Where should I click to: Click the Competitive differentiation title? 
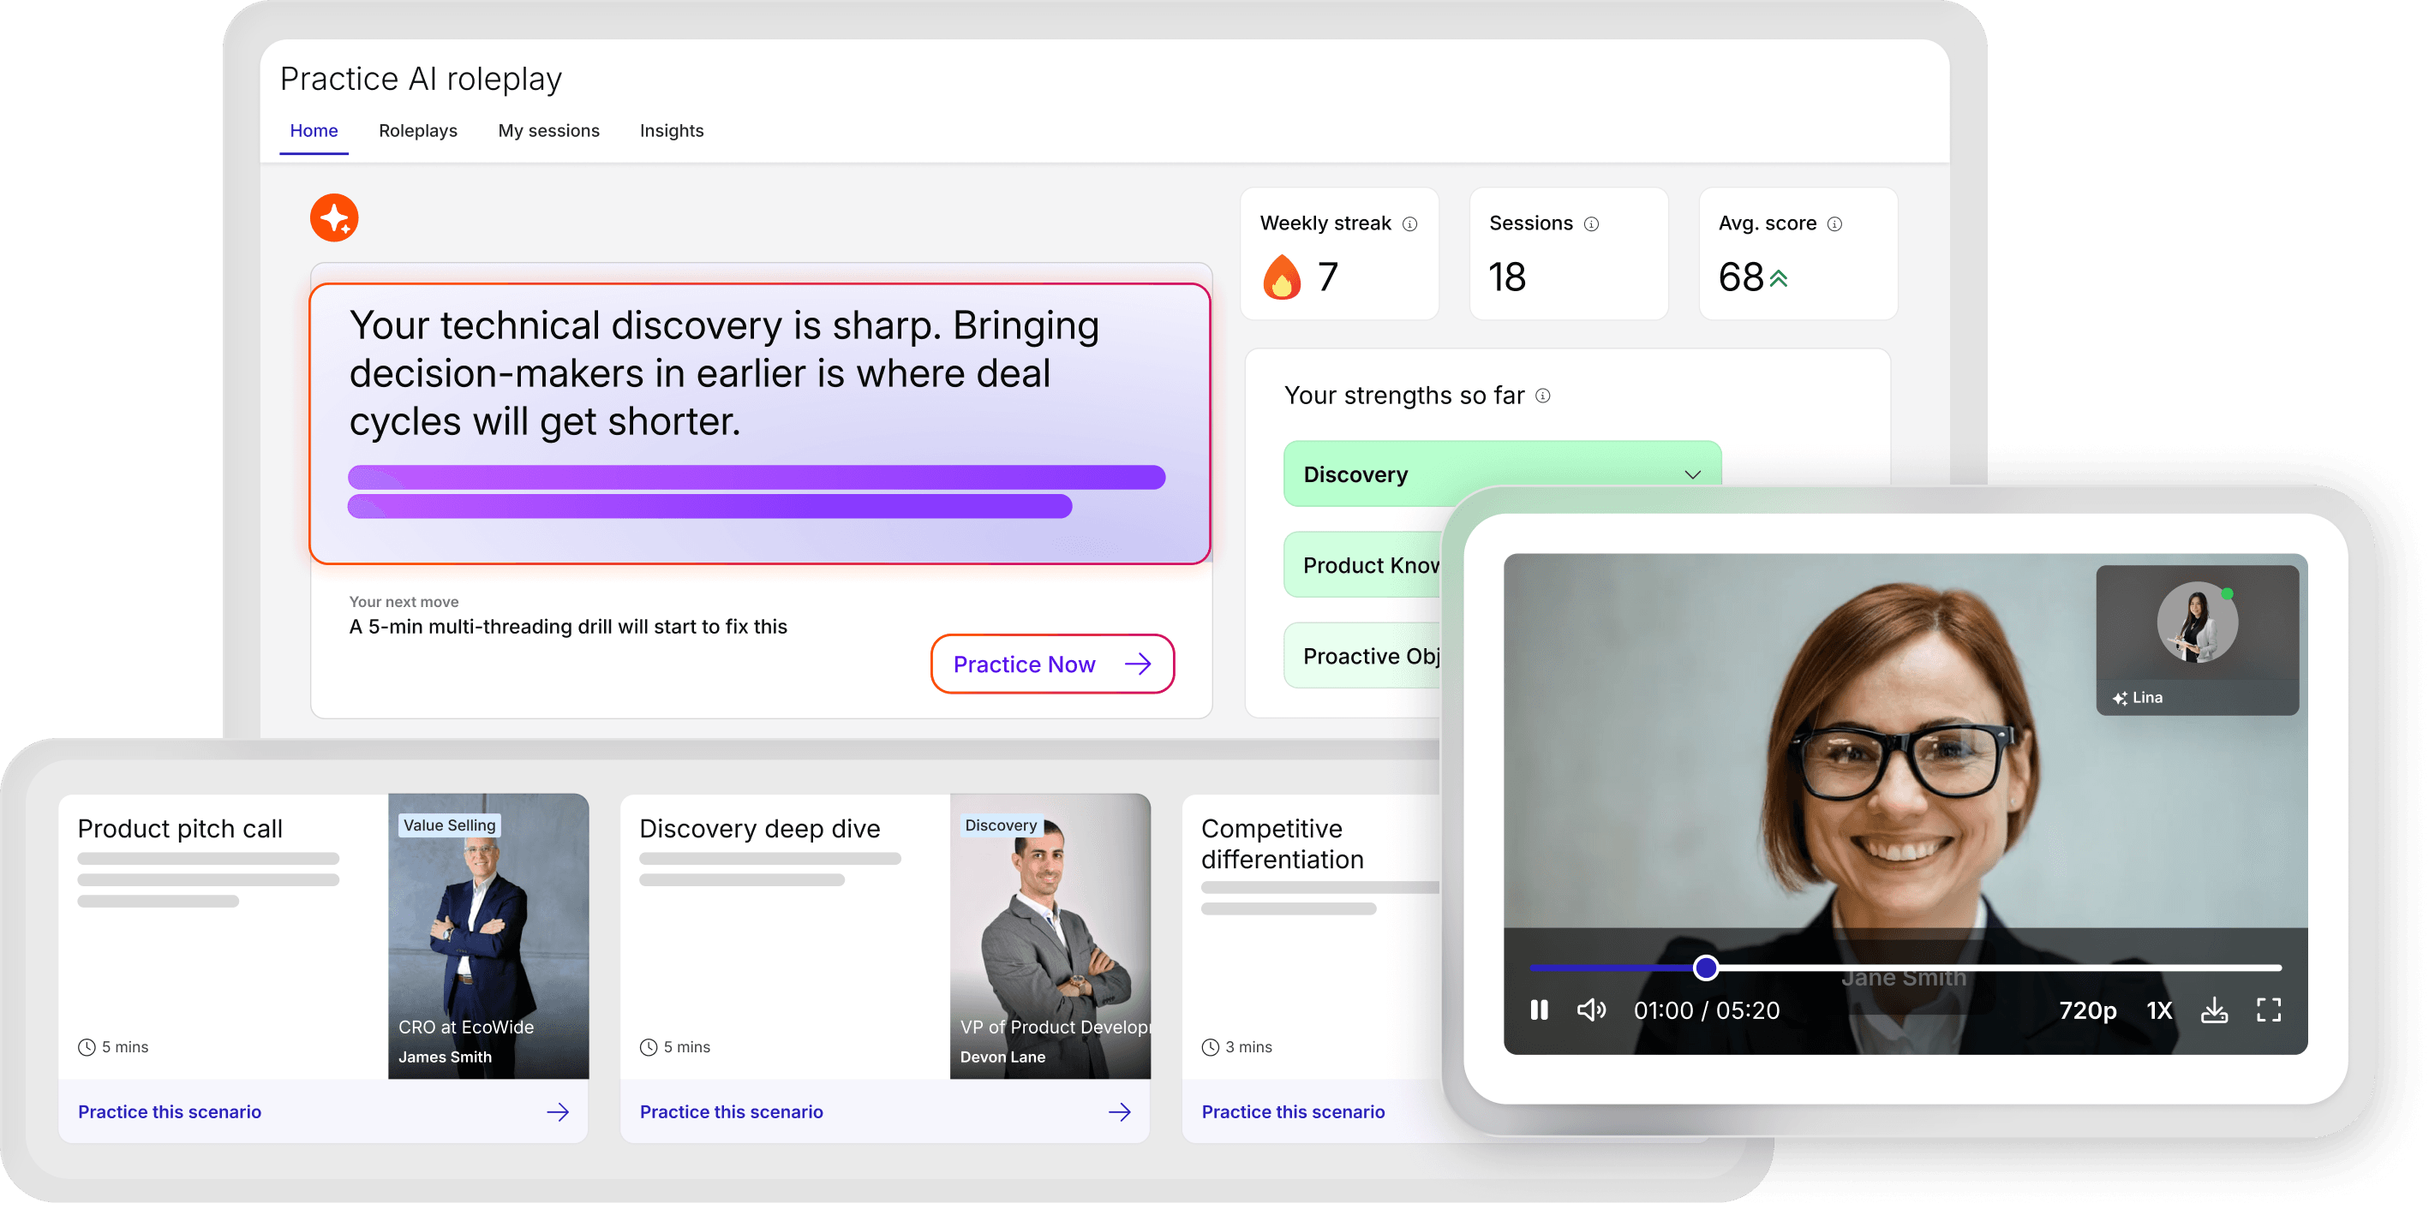pyautogui.click(x=1282, y=843)
